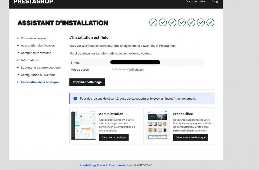Click the Mot de passe label
Screen dimensions: 259x170
80,70
